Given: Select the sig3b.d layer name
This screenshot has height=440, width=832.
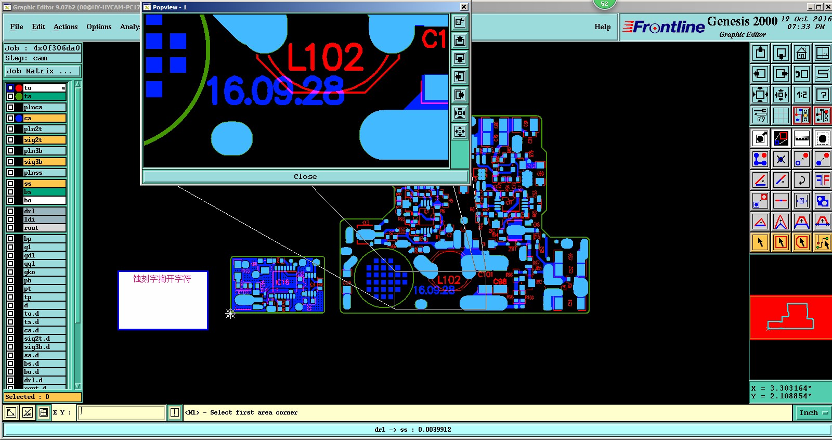Looking at the screenshot, I should tap(44, 347).
